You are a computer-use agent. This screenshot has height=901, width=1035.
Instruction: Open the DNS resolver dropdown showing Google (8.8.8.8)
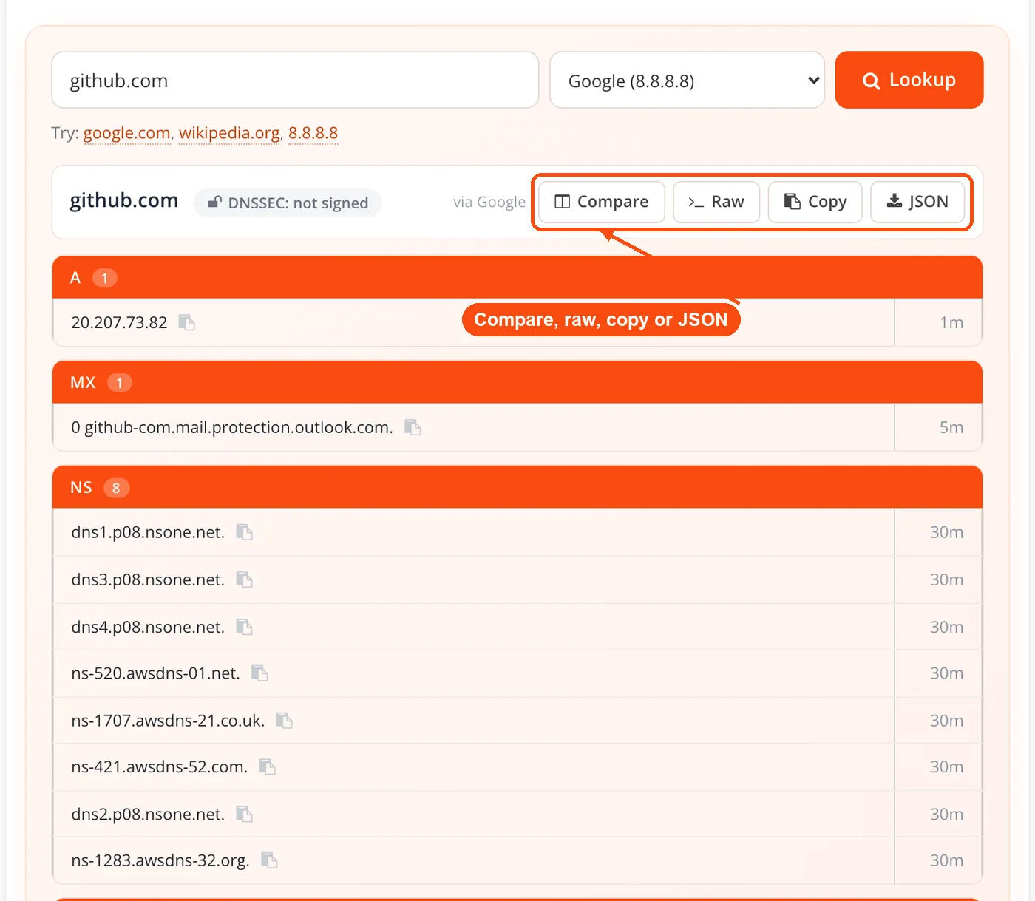tap(687, 80)
